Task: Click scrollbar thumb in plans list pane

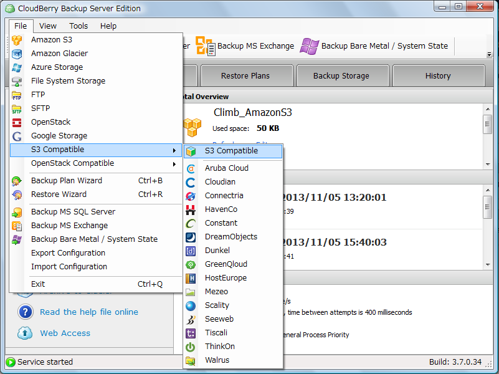Action: [x=487, y=207]
